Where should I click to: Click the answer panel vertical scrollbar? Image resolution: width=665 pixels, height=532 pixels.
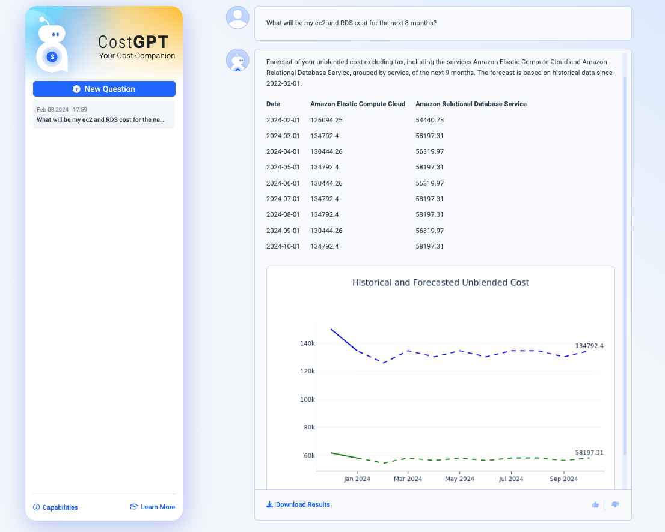click(x=624, y=266)
